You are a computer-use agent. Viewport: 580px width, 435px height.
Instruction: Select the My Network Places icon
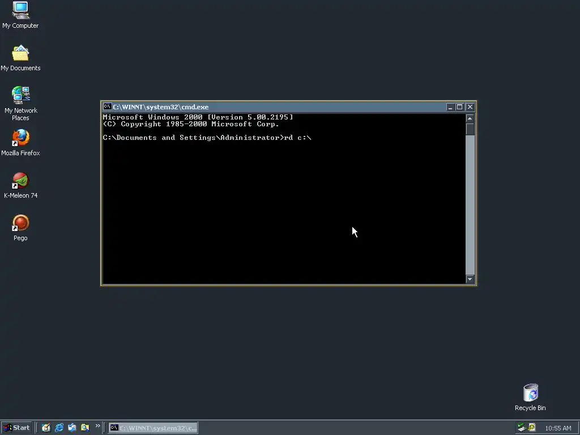pyautogui.click(x=21, y=104)
